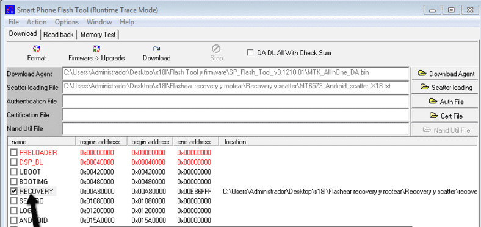Viewport: 481px width, 227px height.
Task: Click folder icon on Cert File button
Action: (434, 116)
